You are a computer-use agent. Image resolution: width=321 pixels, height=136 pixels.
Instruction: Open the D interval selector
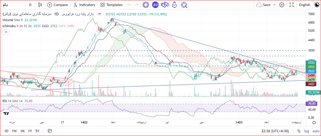click(30, 5)
